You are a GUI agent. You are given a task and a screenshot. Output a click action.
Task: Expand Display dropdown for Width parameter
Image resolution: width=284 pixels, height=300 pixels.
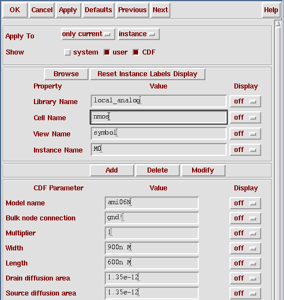(x=245, y=248)
